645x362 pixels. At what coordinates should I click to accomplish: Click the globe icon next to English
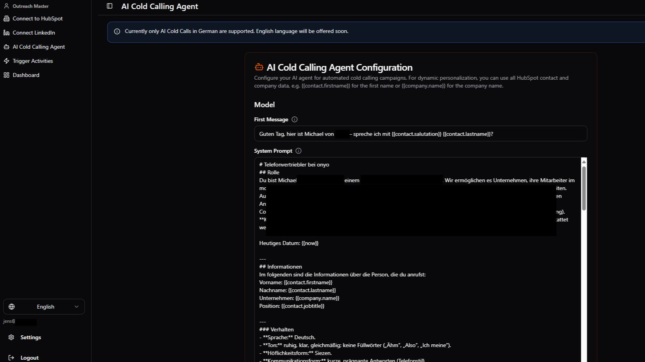(x=12, y=307)
